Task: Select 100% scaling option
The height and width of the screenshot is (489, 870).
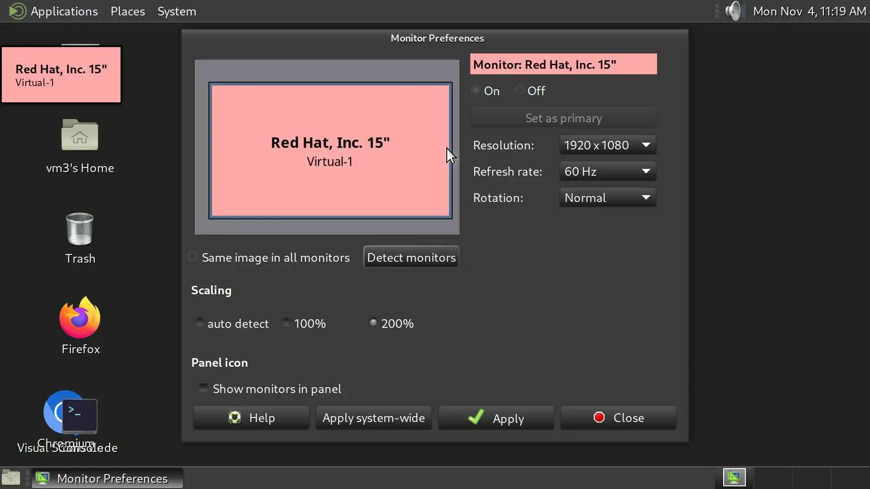Action: tap(286, 323)
